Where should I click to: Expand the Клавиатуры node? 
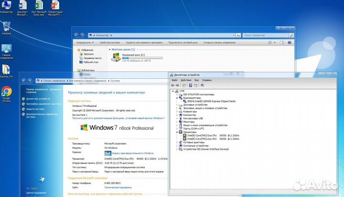tap(177, 112)
